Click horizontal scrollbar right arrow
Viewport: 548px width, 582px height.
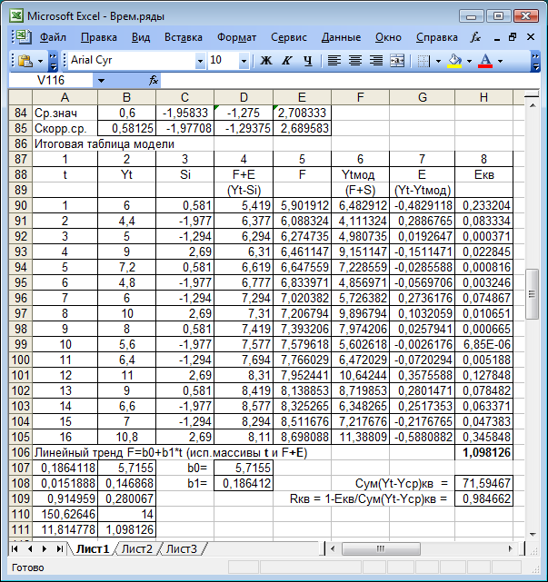(510, 548)
